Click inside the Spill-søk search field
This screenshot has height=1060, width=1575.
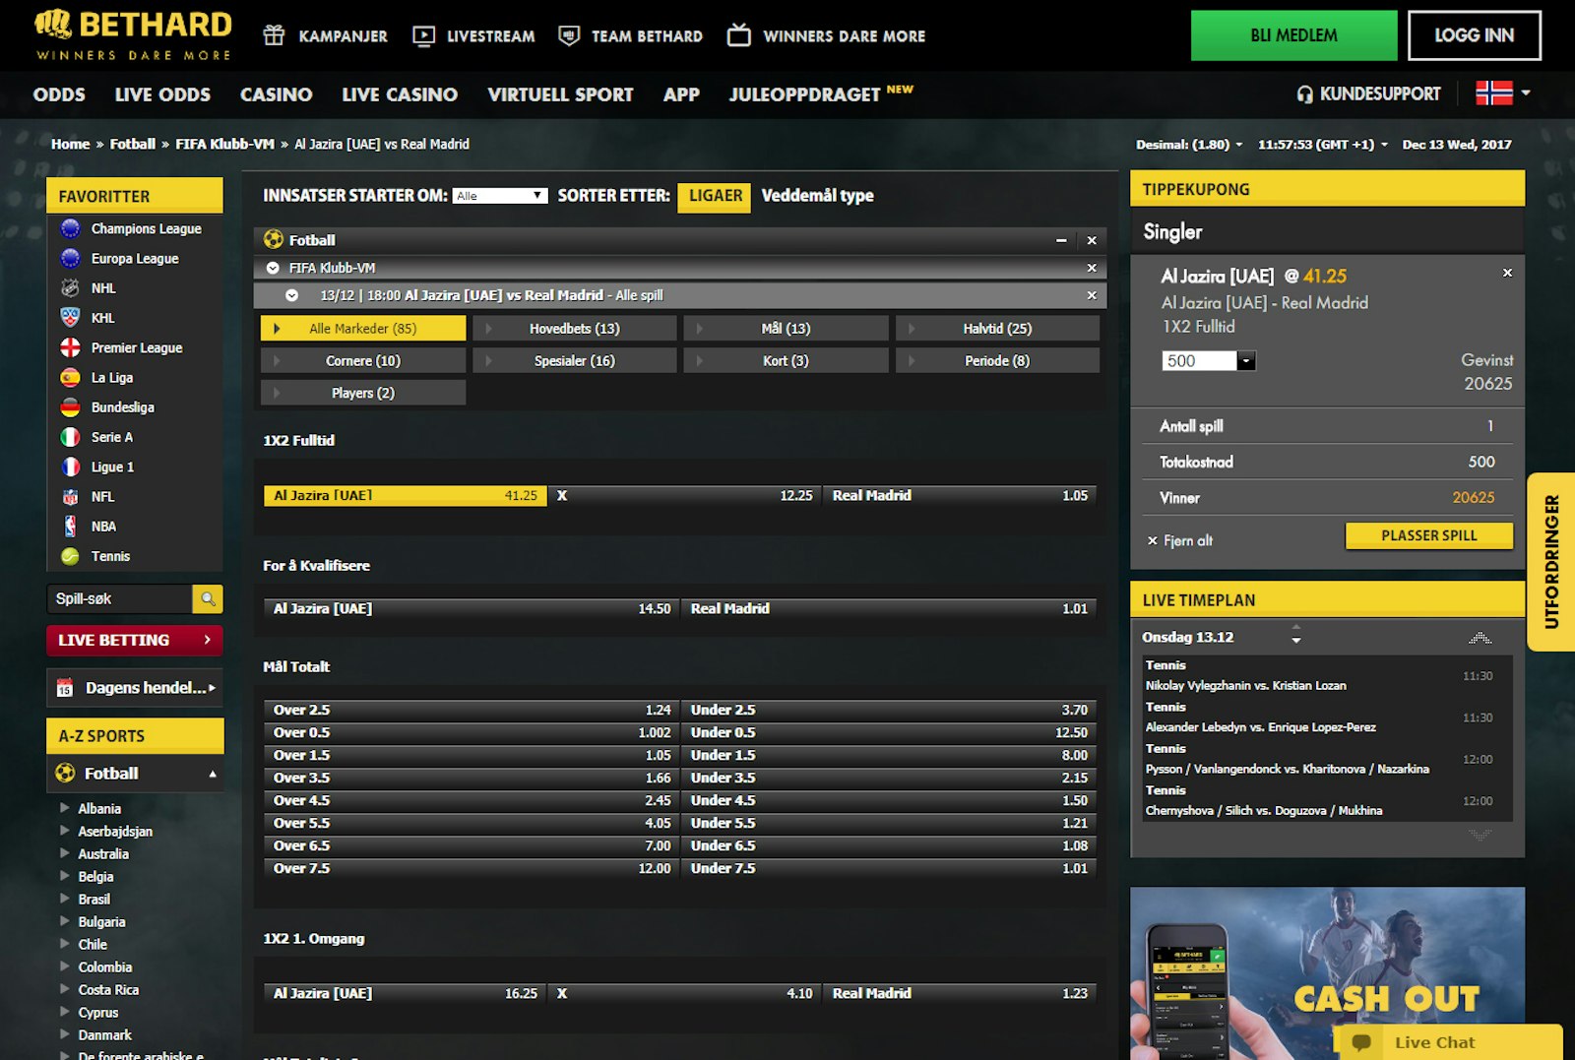pos(119,598)
